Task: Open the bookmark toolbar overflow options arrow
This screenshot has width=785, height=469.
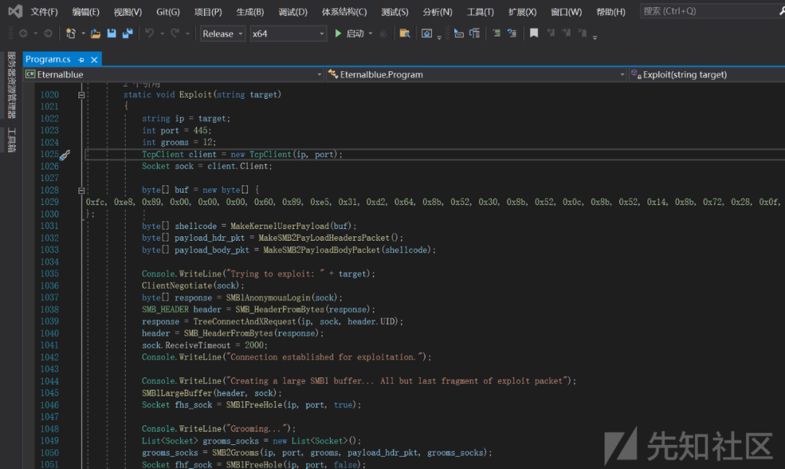Action: [595, 37]
